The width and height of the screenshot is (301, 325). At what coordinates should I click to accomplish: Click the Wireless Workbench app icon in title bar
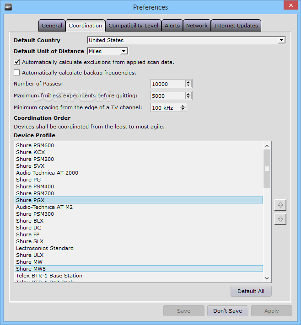tap(8, 7)
